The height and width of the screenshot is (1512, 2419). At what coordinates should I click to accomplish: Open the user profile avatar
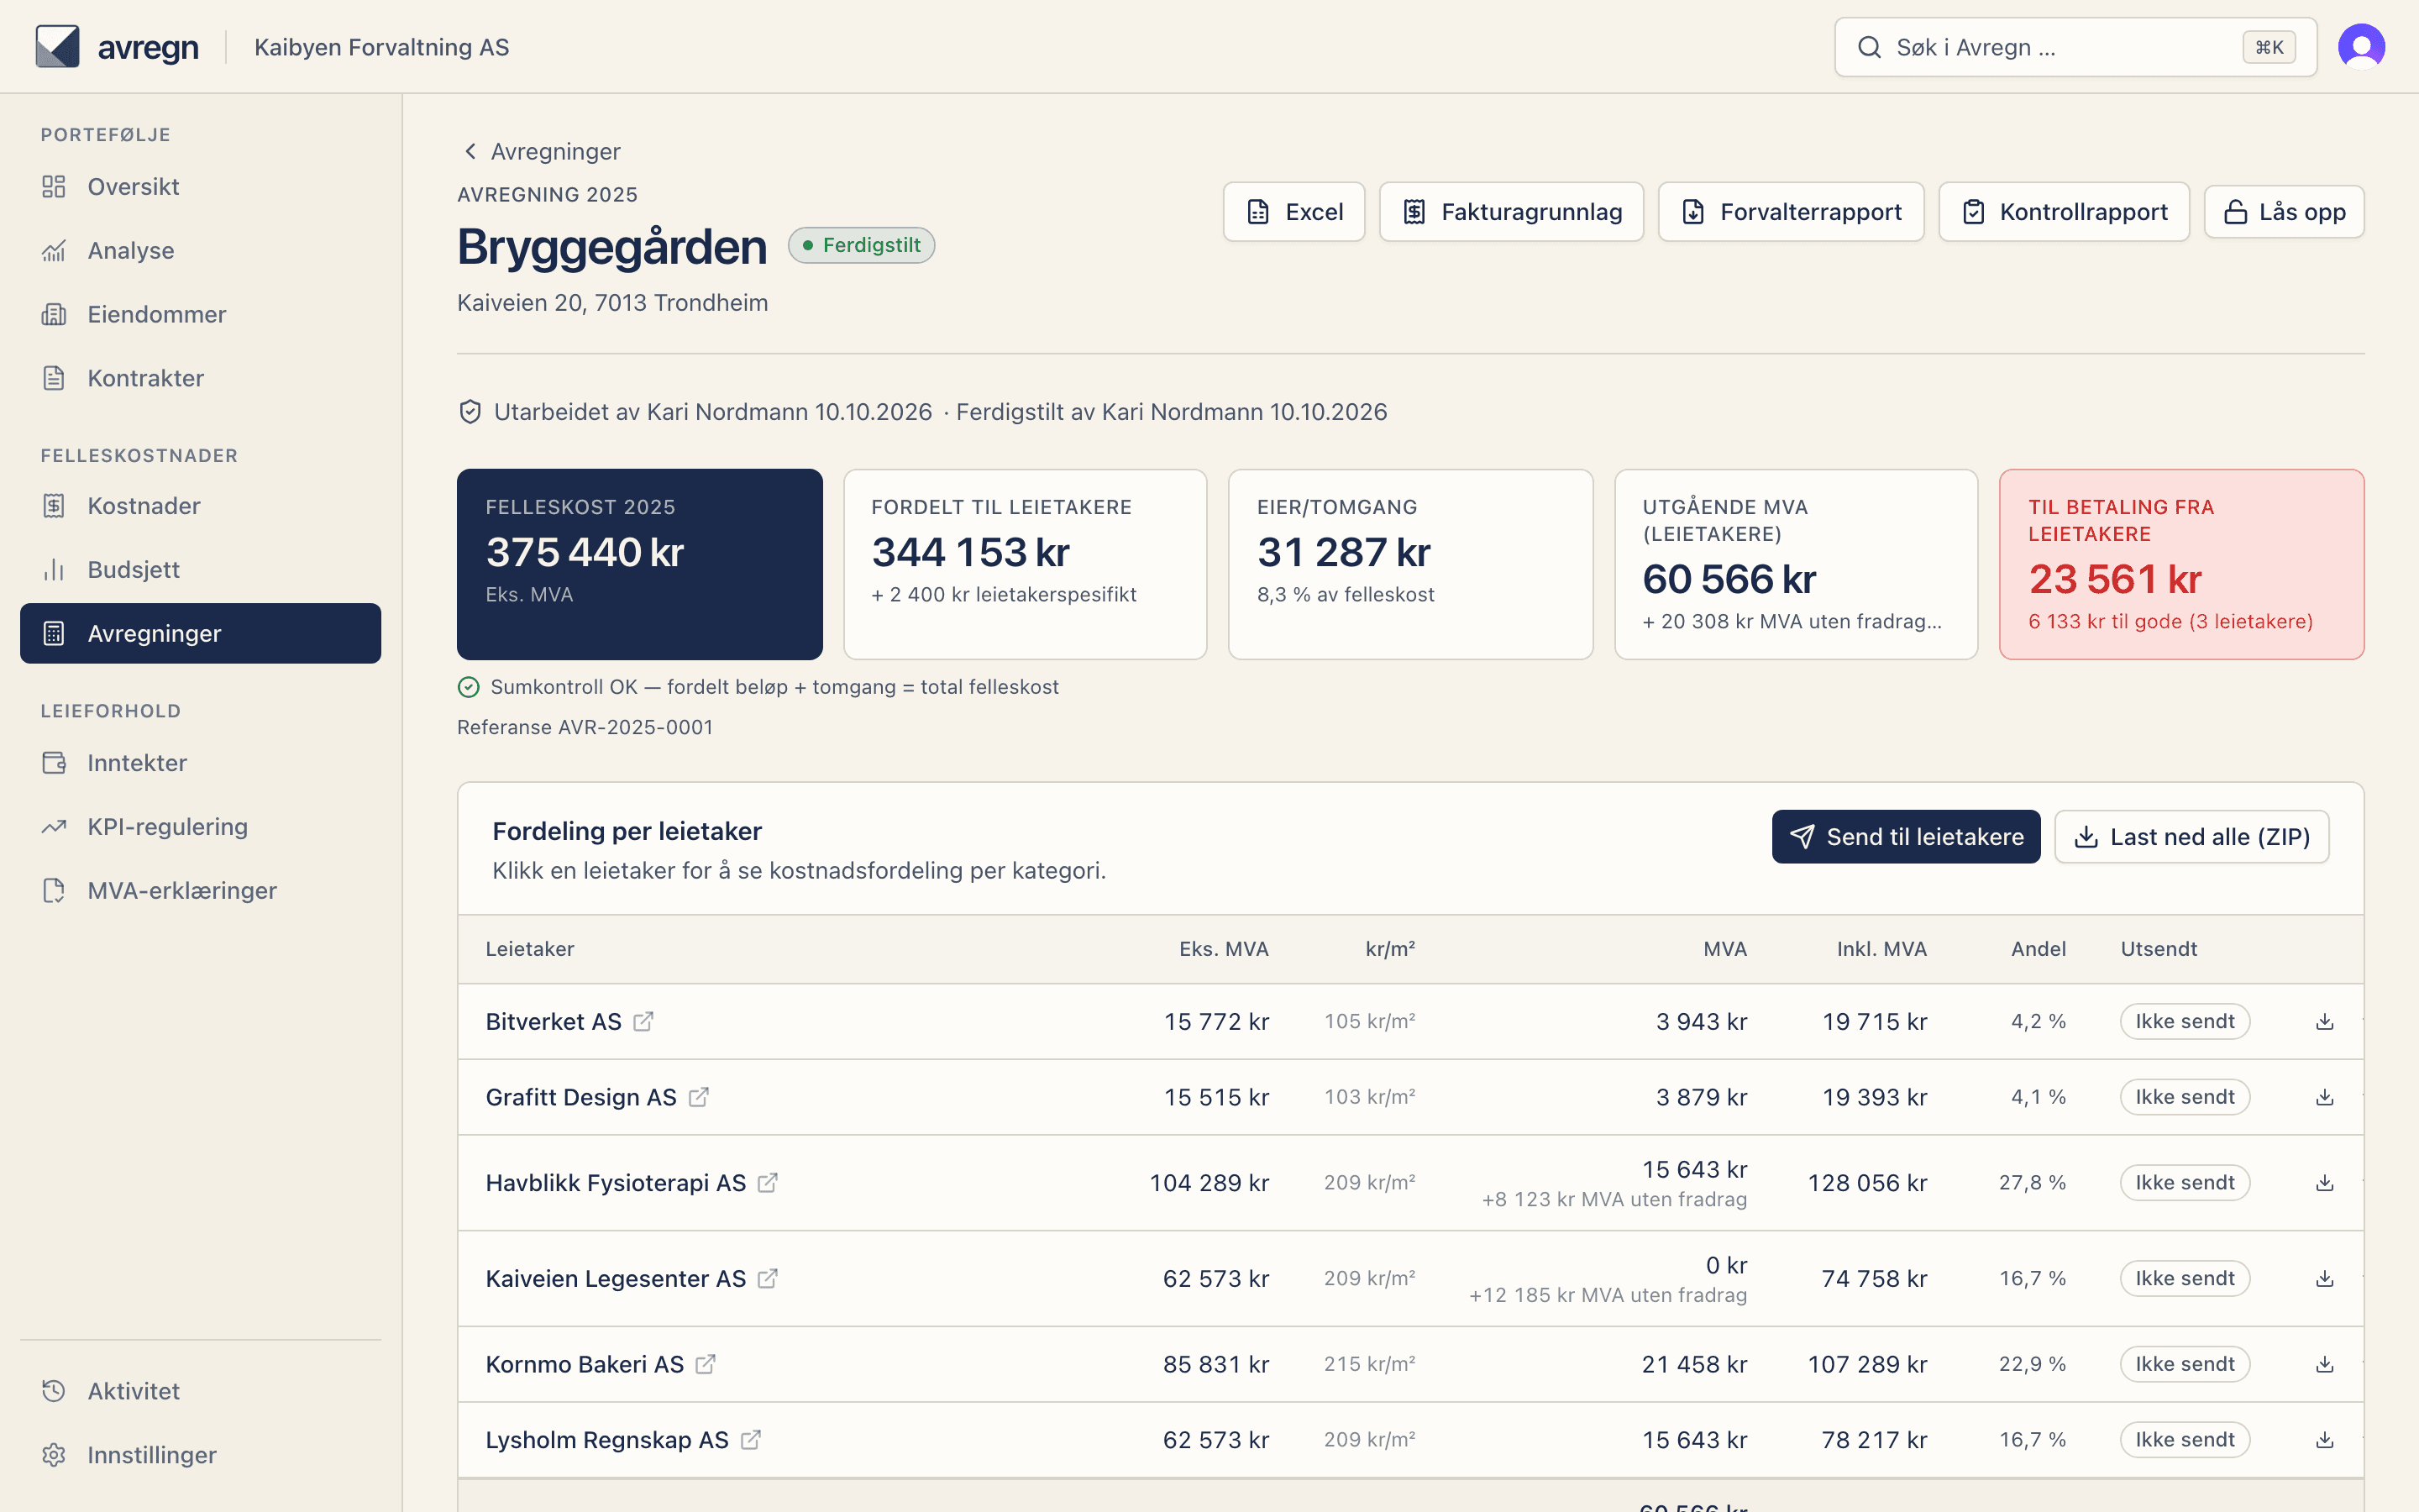click(2361, 47)
